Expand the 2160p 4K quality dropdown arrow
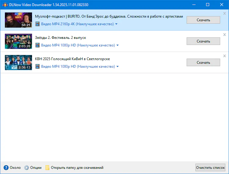This screenshot has width=229, height=174. tap(116, 24)
